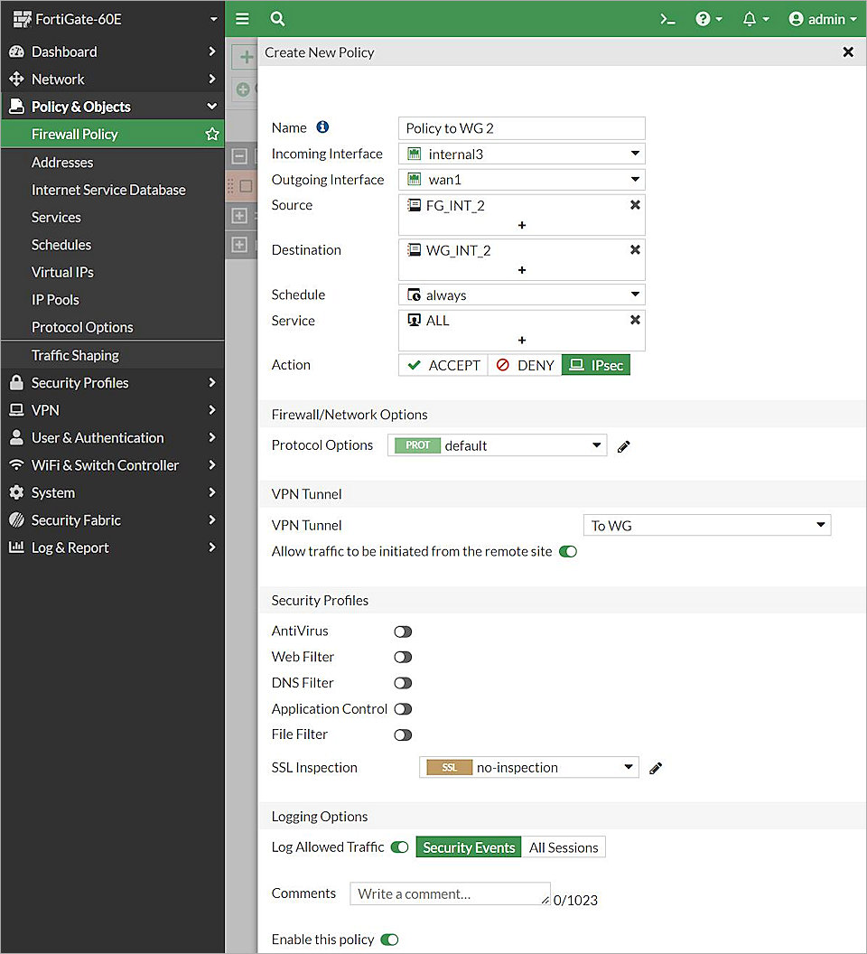Click the favorite star beside Firewall Policy
This screenshot has height=954, width=867.
211,134
